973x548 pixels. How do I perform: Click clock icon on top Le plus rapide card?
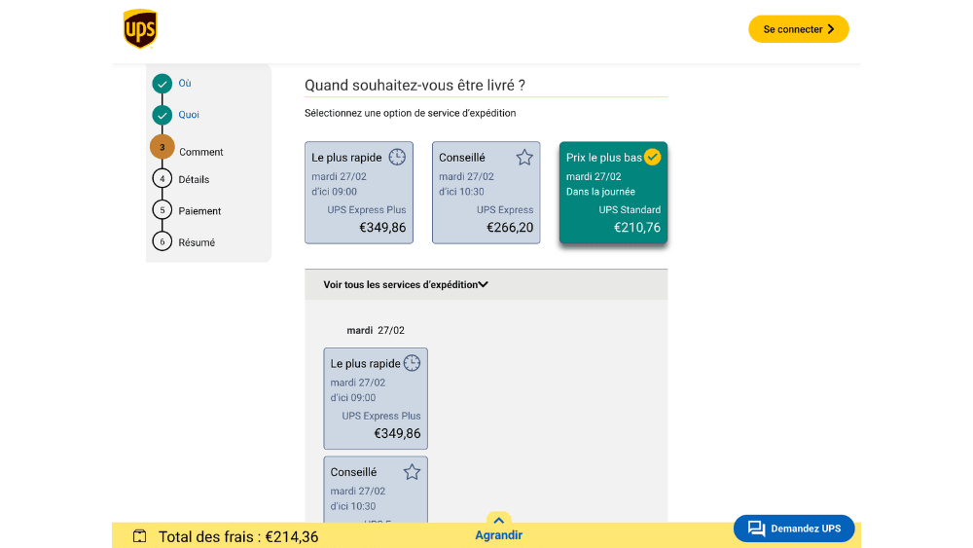tap(397, 157)
